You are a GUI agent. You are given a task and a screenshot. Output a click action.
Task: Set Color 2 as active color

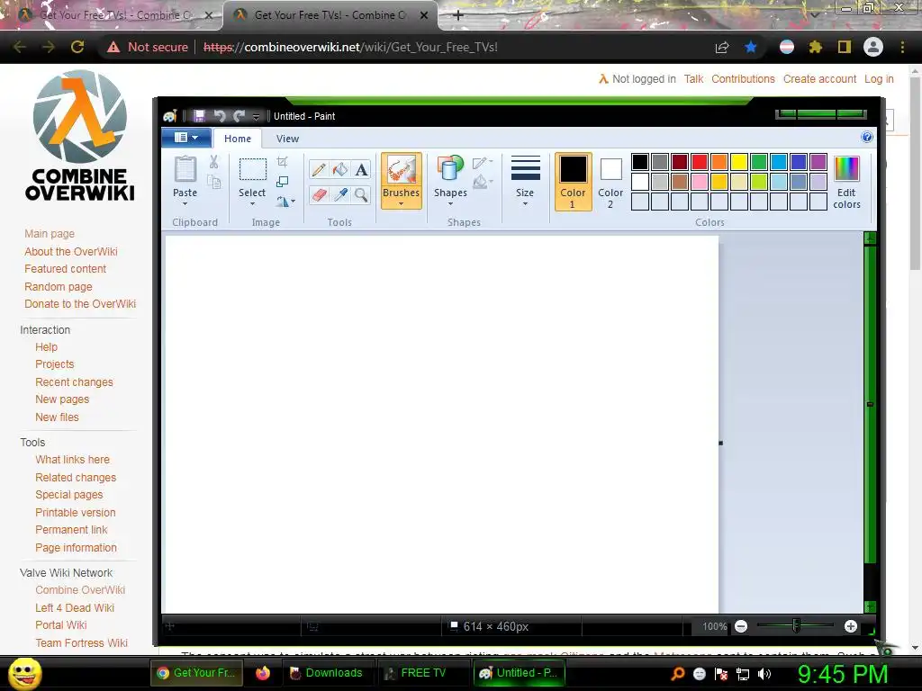[610, 182]
